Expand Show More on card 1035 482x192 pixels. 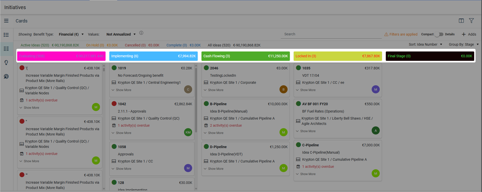(306, 90)
